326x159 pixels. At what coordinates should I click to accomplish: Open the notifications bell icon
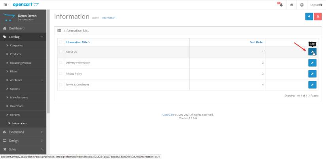click(x=281, y=5)
